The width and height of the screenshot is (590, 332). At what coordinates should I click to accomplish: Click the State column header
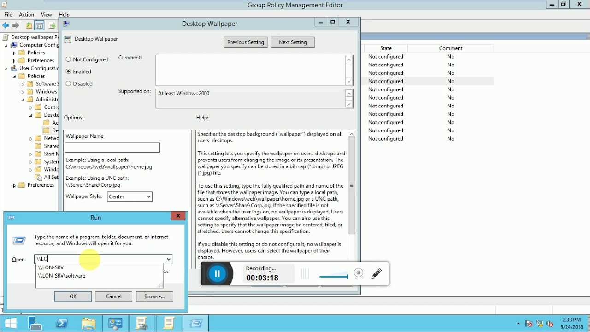(386, 48)
